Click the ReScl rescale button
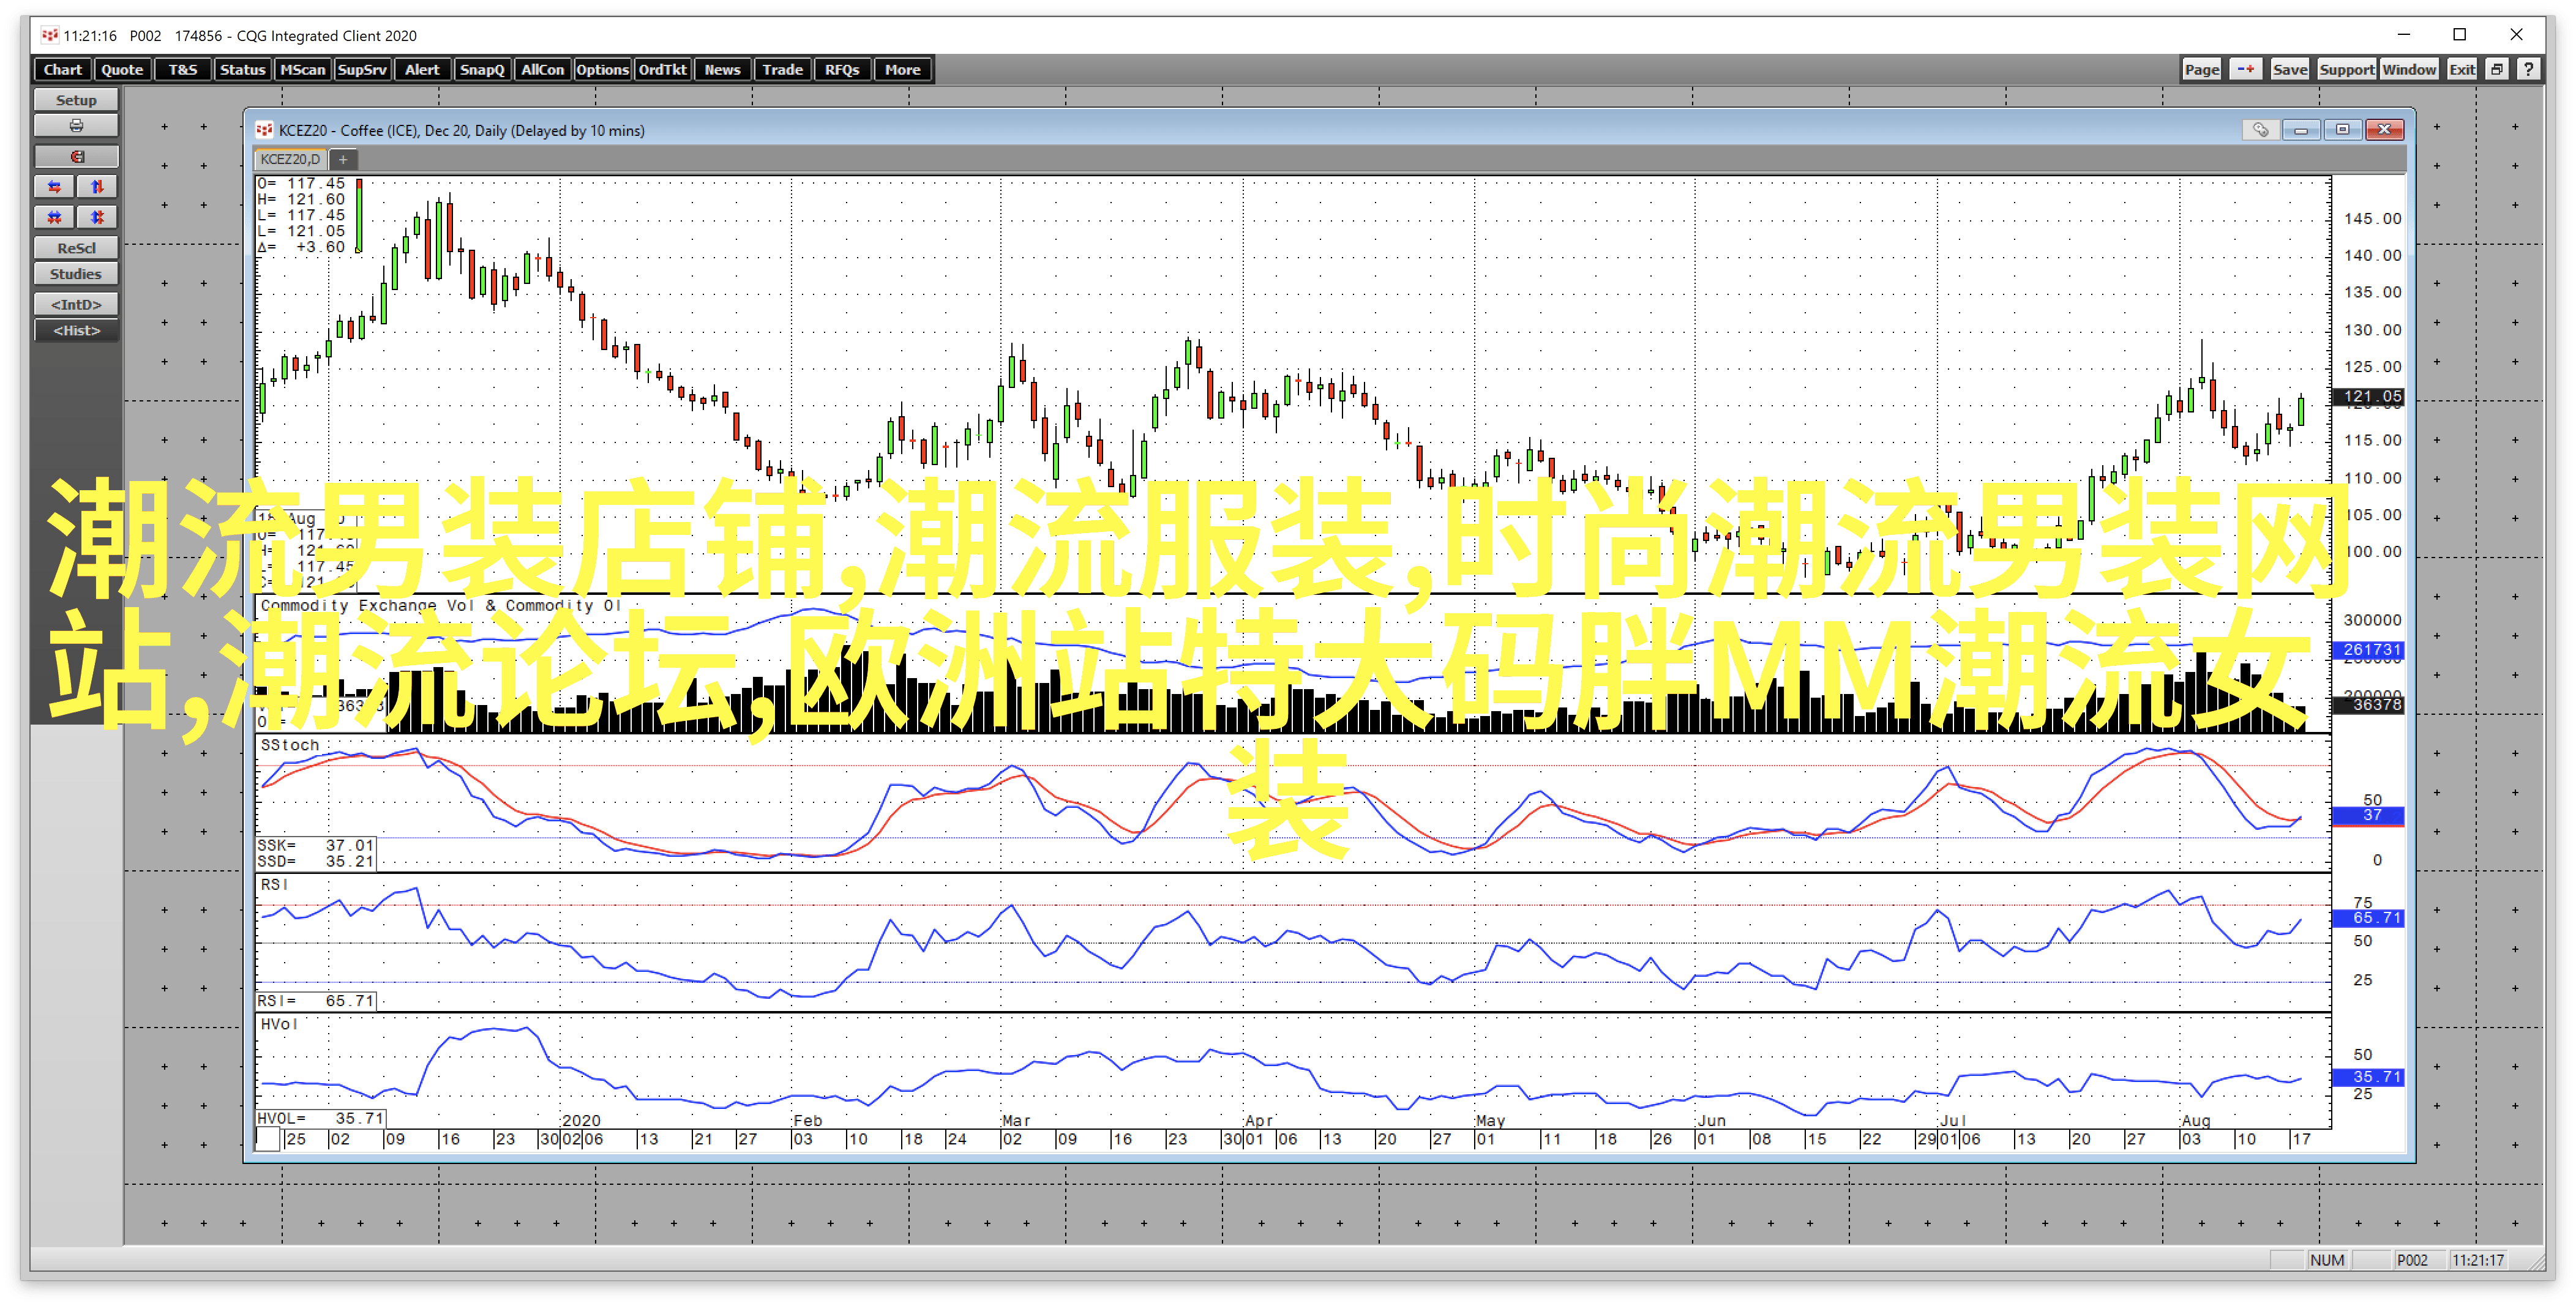This screenshot has width=2576, height=1306. click(76, 248)
